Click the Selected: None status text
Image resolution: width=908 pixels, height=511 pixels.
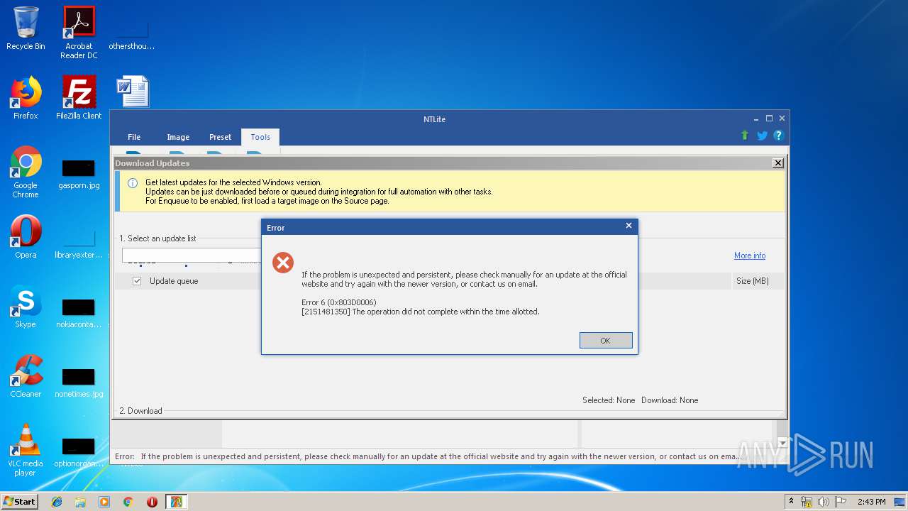pos(609,400)
